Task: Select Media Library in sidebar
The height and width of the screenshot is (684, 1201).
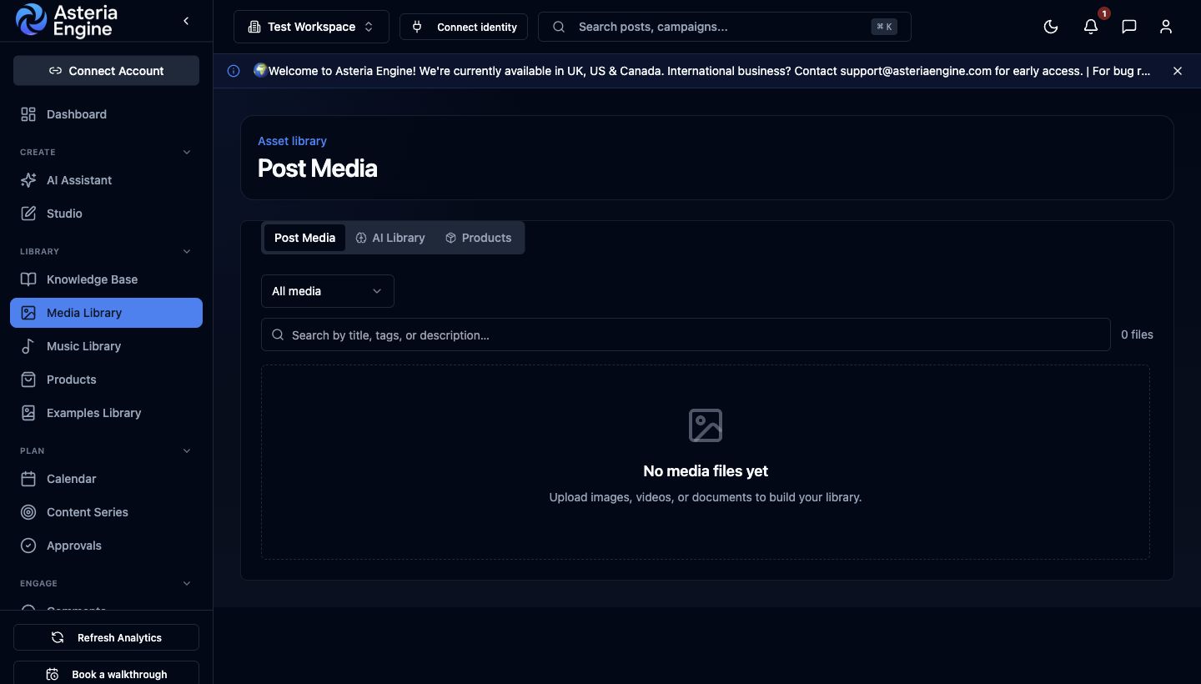Action: pyautogui.click(x=106, y=313)
